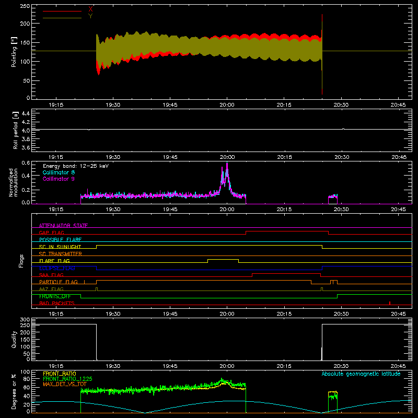Click the raised FLARE_FLAG step near 20:00
This screenshot has height=418, width=418.
[x=223, y=259]
